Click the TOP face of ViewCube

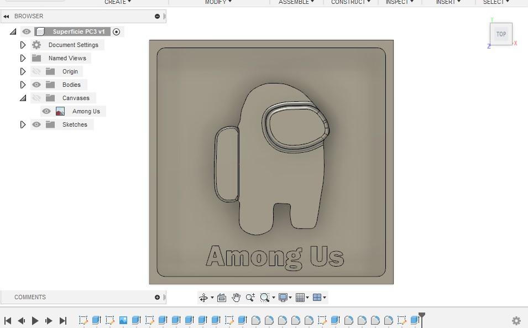(501, 34)
